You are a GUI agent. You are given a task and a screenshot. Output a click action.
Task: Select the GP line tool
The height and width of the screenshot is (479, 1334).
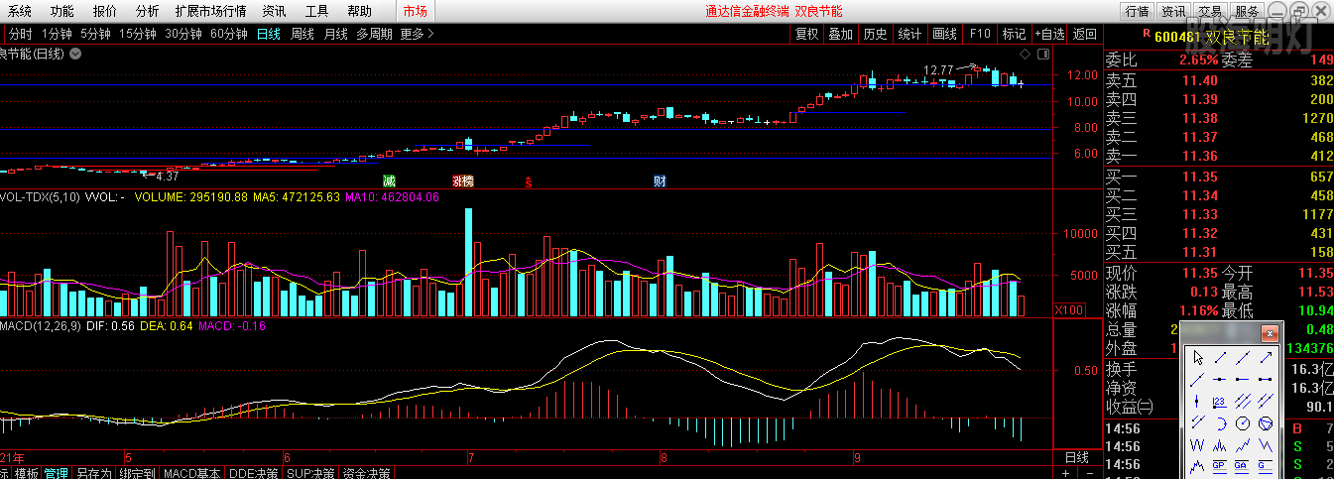(1221, 467)
